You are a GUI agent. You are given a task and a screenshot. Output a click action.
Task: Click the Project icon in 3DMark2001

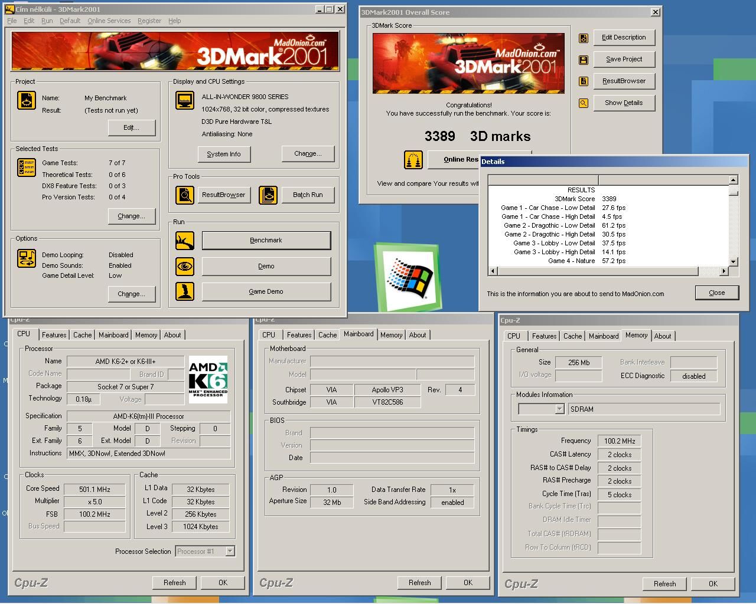(27, 100)
